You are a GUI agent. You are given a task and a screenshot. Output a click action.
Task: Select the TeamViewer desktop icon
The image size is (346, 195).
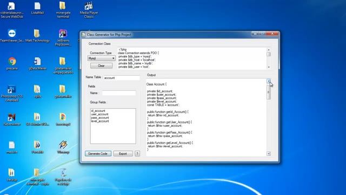12,36
